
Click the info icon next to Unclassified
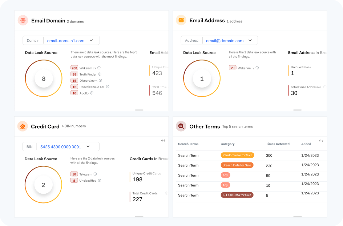100,180
